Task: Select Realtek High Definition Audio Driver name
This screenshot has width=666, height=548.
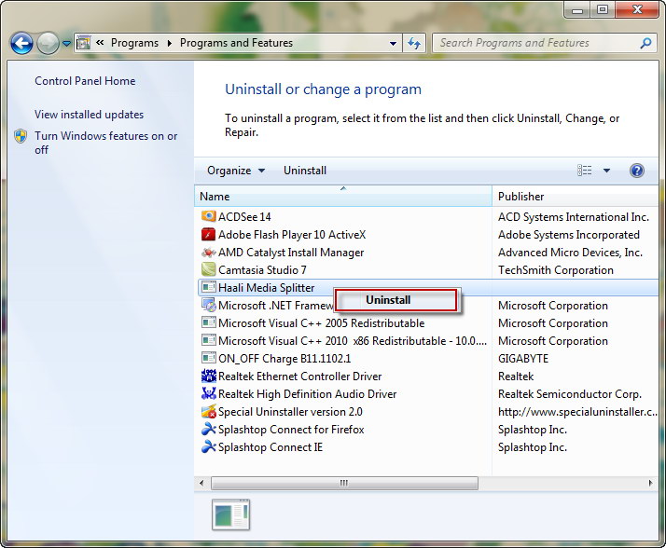Action: [x=308, y=394]
